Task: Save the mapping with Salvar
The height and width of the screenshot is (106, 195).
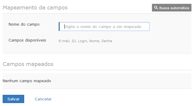Action: tap(14, 99)
